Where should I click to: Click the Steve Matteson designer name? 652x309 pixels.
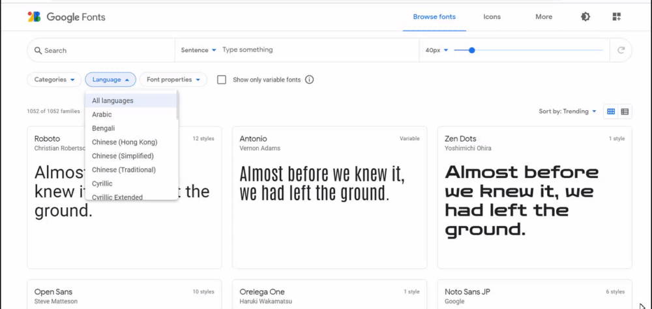click(55, 301)
